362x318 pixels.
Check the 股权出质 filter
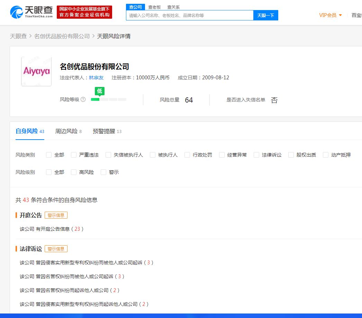pos(291,155)
